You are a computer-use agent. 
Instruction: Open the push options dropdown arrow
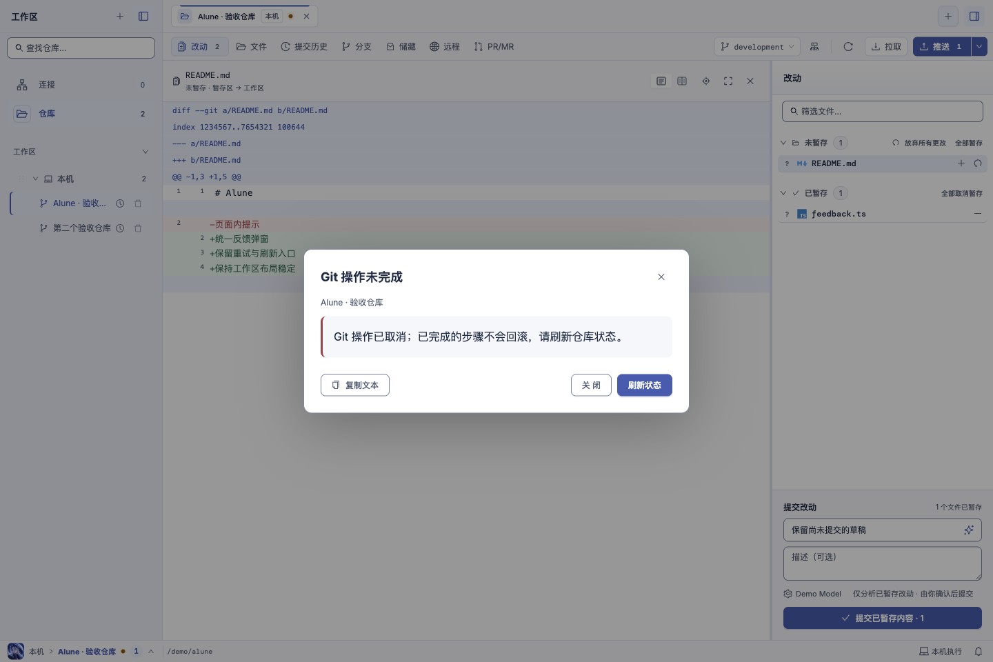pos(979,46)
